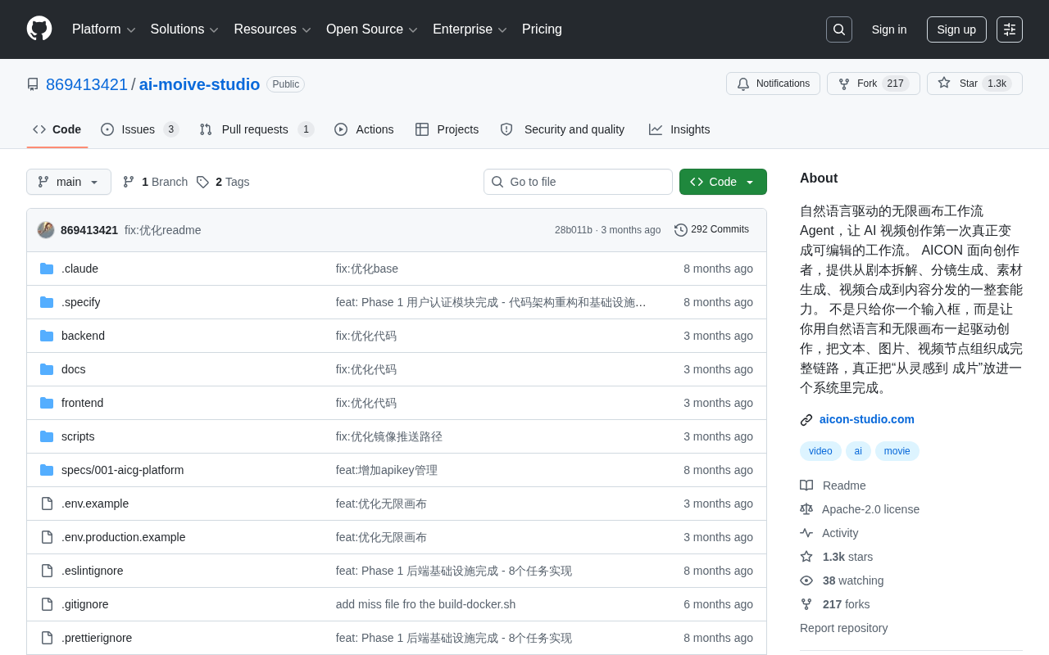
Task: Open the Security and quality tab
Action: [x=562, y=129]
